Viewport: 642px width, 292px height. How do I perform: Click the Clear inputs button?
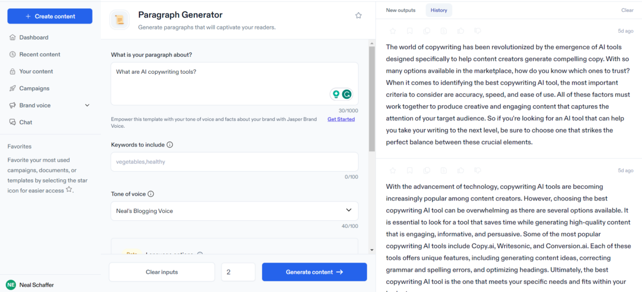[x=162, y=272]
